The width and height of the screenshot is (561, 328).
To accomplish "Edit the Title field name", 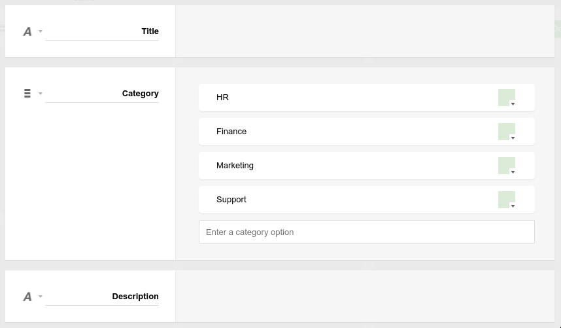I will point(102,31).
